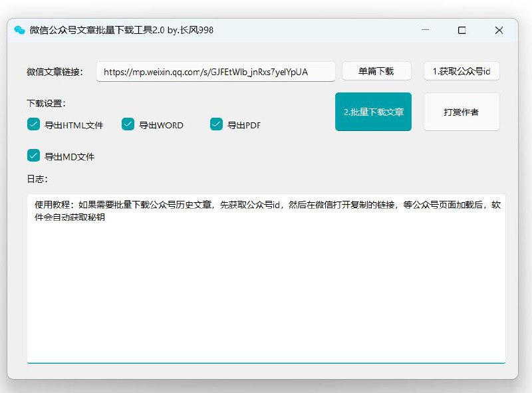Minimize the application window

424,30
